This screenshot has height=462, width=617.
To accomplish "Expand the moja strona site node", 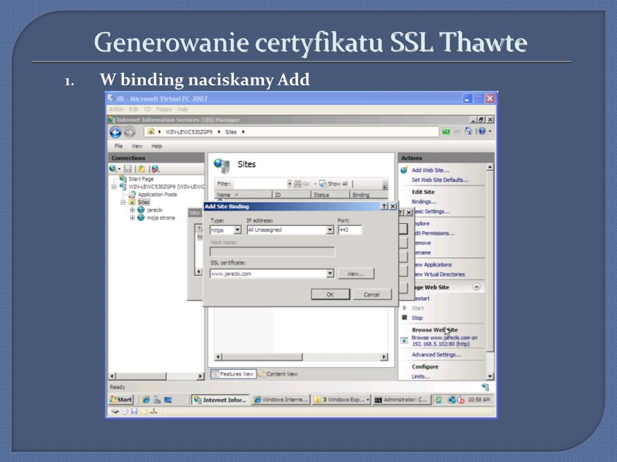I will pyautogui.click(x=132, y=218).
